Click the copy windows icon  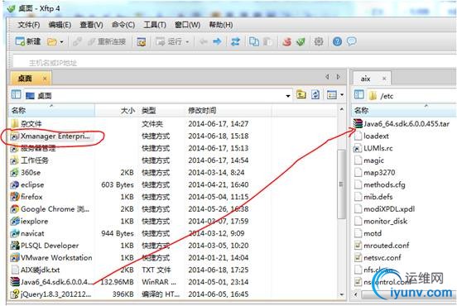click(254, 41)
